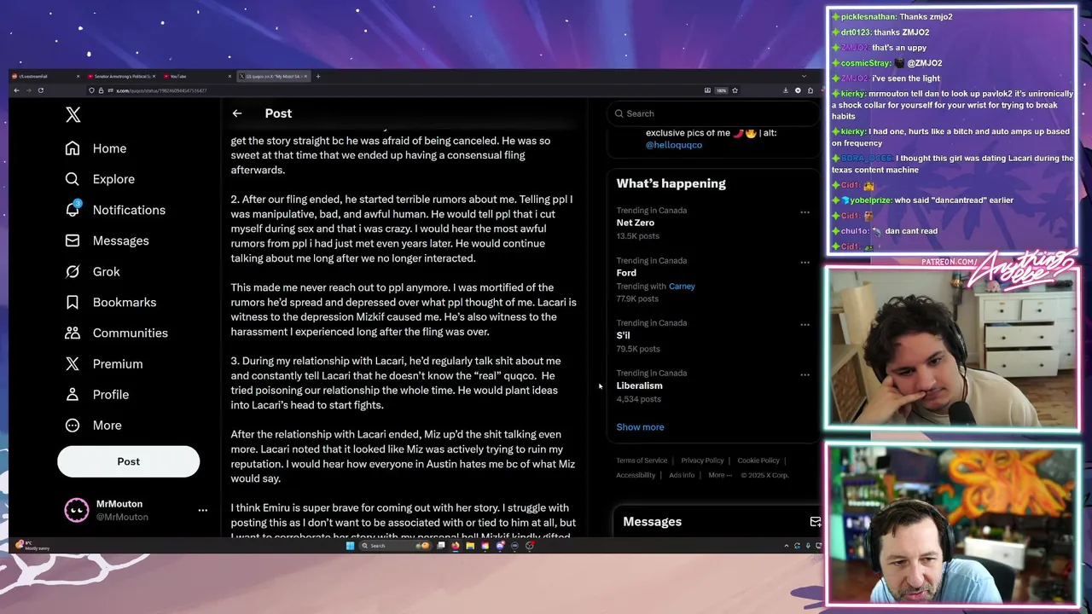This screenshot has height=614, width=1092.
Task: Open the browser downloads icon
Action: [785, 90]
